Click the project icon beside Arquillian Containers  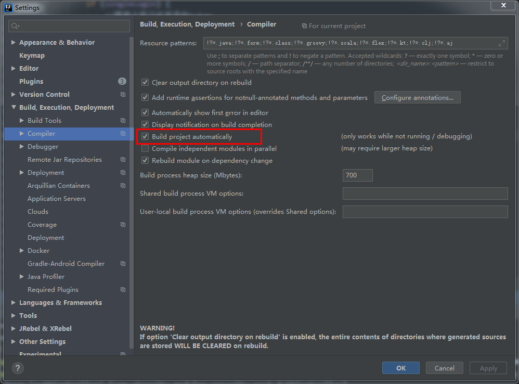coord(123,185)
